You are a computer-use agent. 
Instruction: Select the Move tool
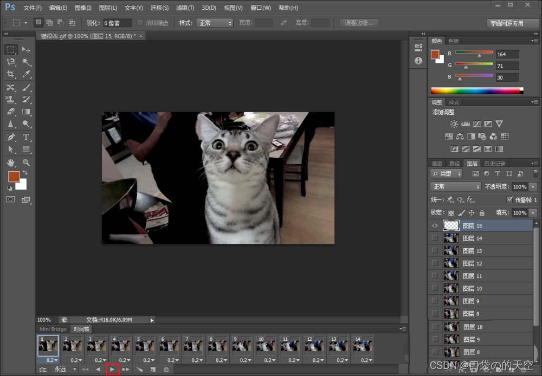tap(26, 49)
